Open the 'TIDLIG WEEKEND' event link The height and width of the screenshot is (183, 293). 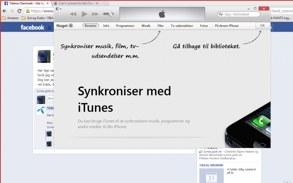click(211, 165)
